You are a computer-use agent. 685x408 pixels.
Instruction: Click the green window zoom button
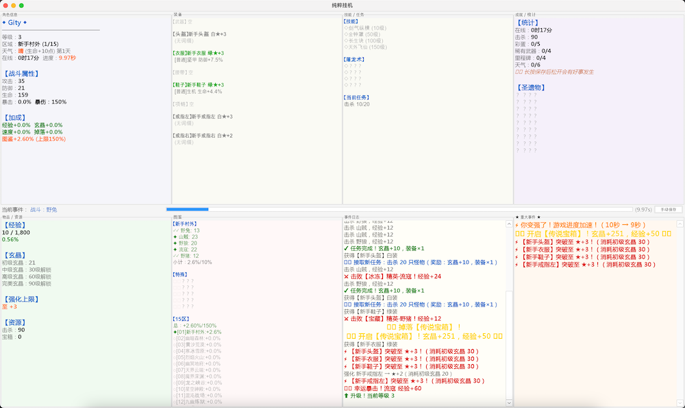pyautogui.click(x=21, y=5)
